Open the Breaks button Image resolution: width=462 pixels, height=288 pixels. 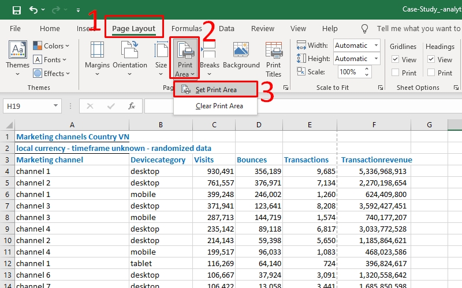coord(210,58)
